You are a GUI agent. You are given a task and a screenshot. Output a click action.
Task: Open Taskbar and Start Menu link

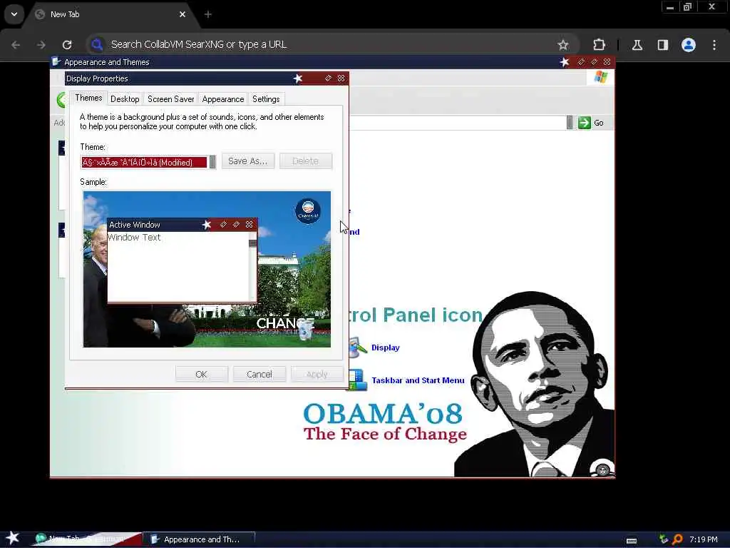coord(418,380)
